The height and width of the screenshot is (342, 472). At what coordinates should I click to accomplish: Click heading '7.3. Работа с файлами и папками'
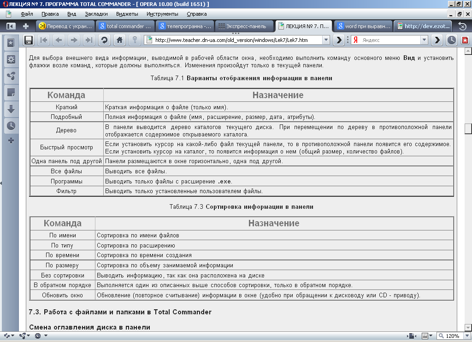(x=120, y=312)
